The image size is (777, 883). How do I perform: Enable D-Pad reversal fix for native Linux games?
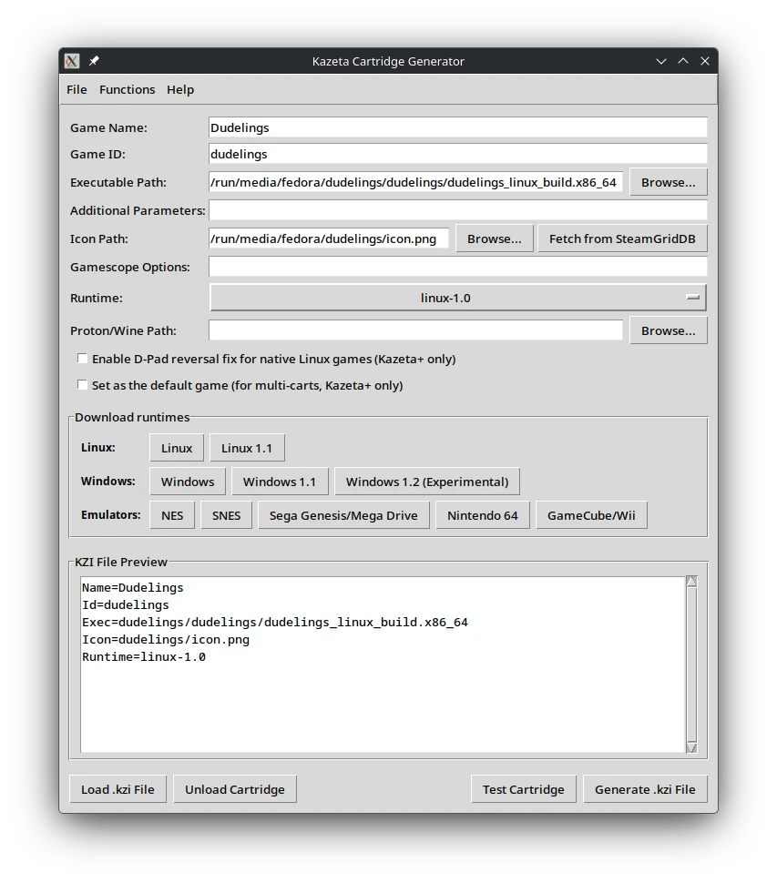pyautogui.click(x=82, y=359)
